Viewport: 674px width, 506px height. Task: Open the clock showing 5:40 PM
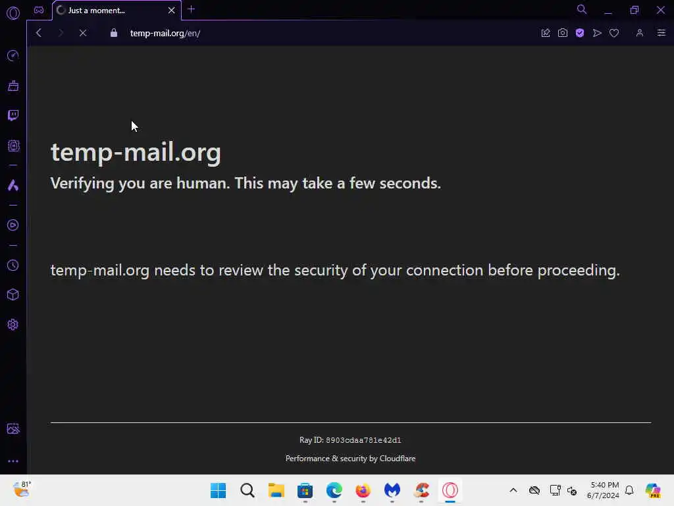coord(604,490)
